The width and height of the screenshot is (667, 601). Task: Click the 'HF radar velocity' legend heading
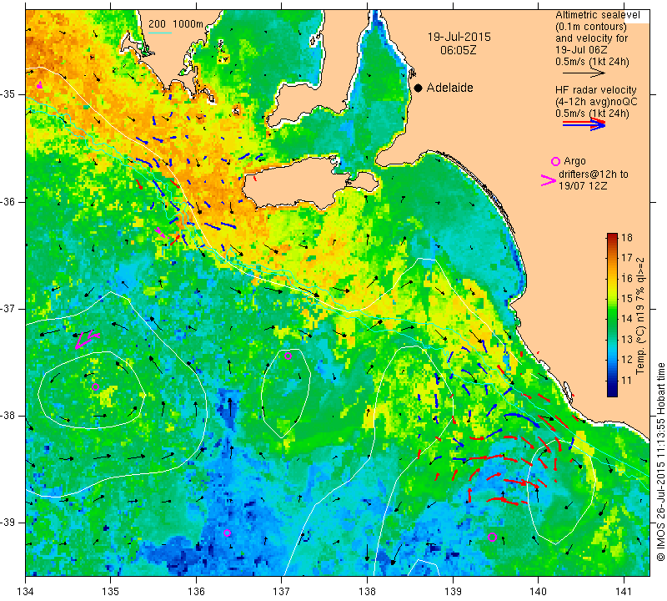click(595, 90)
